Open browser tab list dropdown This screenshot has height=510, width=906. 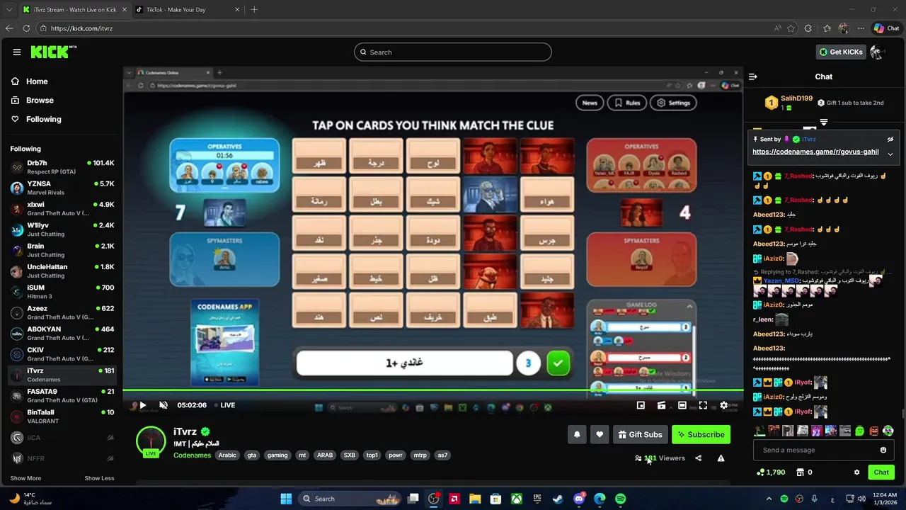click(x=9, y=10)
